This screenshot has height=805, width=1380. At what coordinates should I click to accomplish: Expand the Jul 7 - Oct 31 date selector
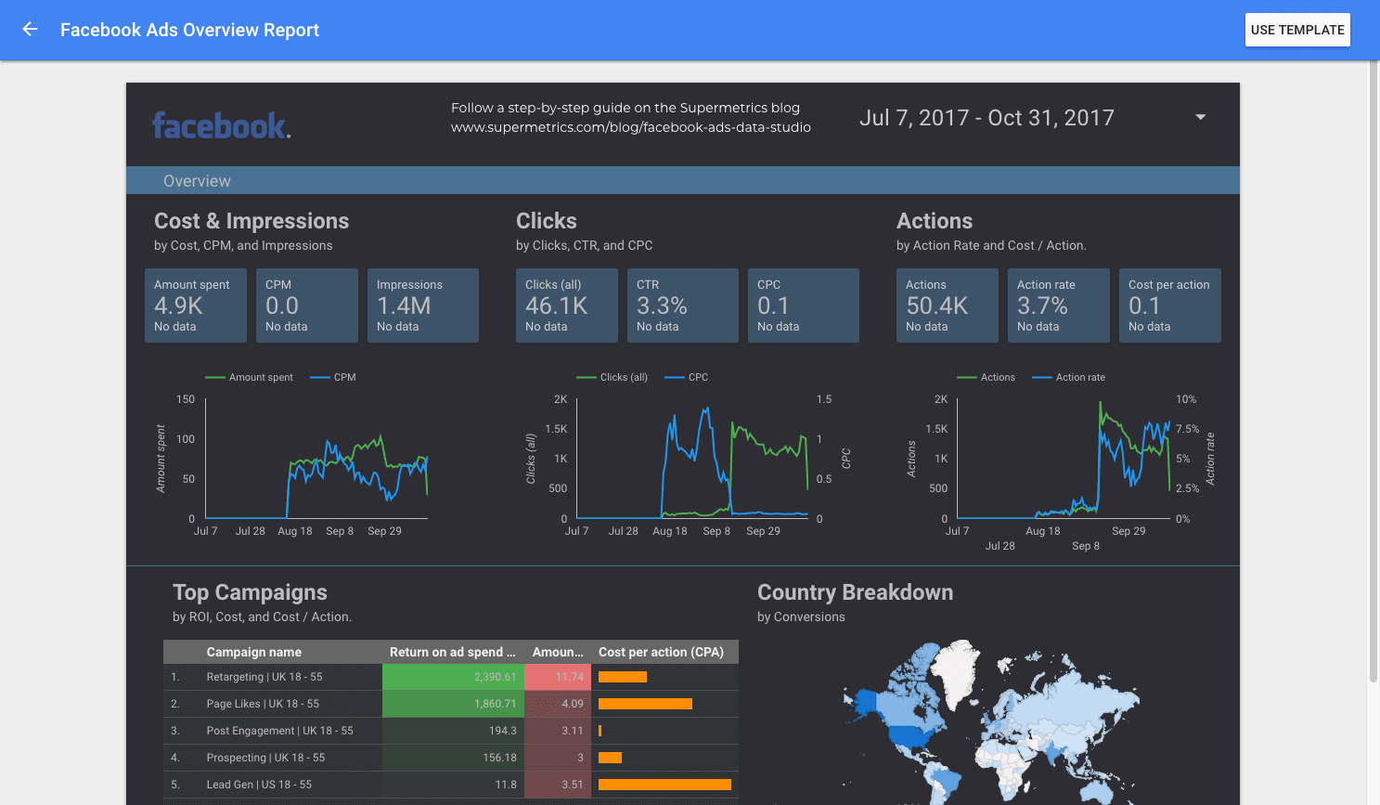pos(1199,117)
